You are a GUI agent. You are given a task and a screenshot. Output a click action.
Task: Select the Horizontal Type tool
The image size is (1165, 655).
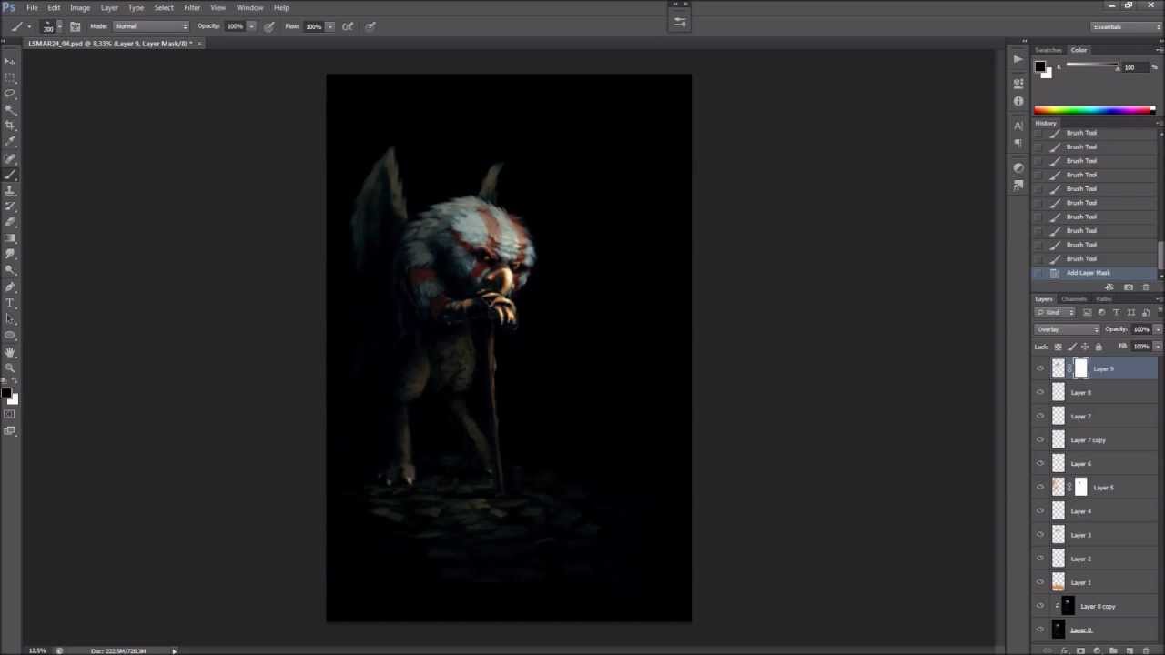pyautogui.click(x=10, y=303)
